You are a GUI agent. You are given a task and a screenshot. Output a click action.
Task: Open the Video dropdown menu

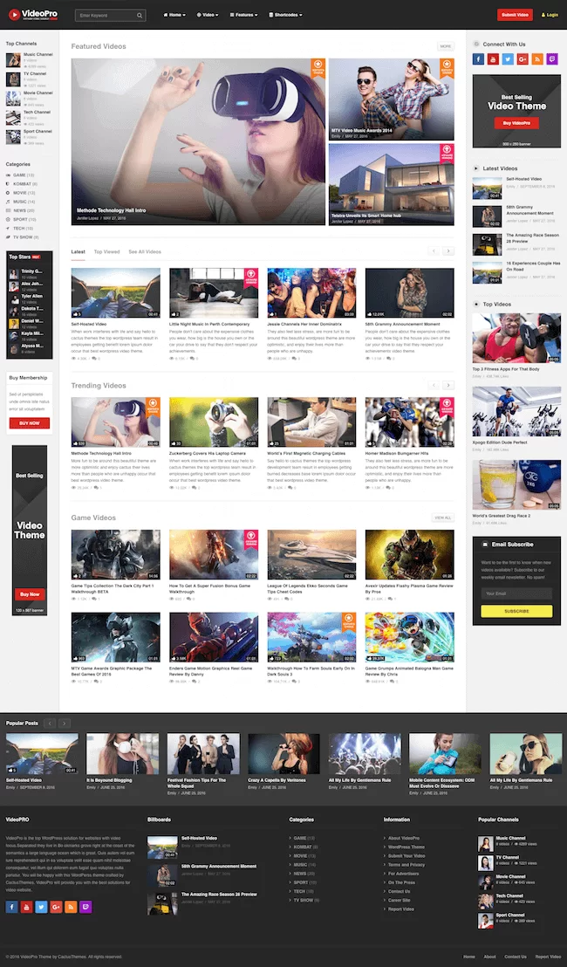click(x=207, y=15)
